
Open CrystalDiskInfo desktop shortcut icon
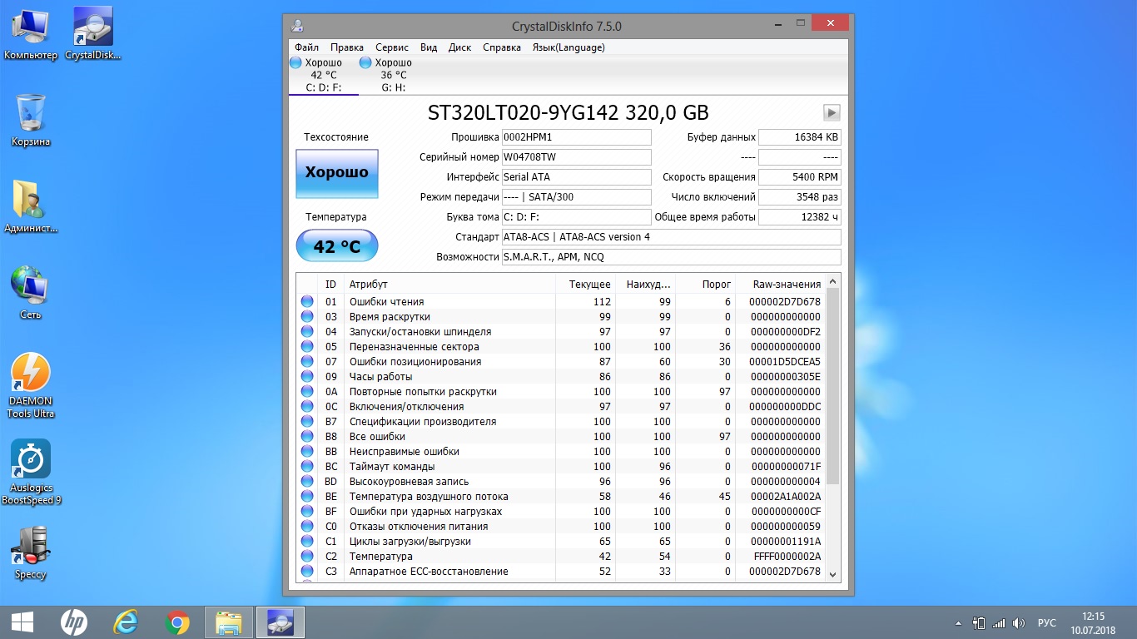coord(93,33)
